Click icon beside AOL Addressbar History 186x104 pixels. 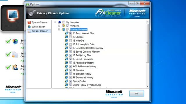coord(67,66)
